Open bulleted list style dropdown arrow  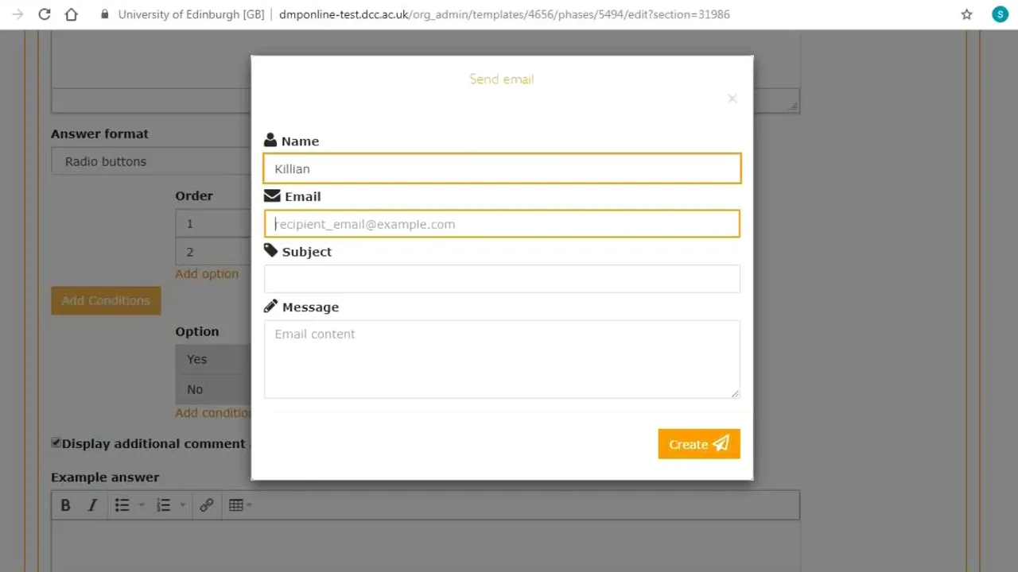[x=142, y=505]
